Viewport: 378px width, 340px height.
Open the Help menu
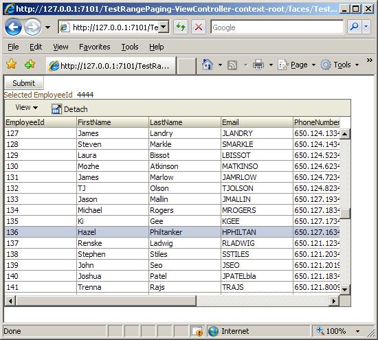[x=156, y=47]
